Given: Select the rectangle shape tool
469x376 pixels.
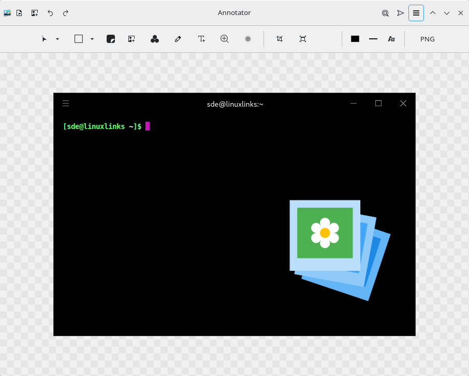Looking at the screenshot, I should [78, 39].
